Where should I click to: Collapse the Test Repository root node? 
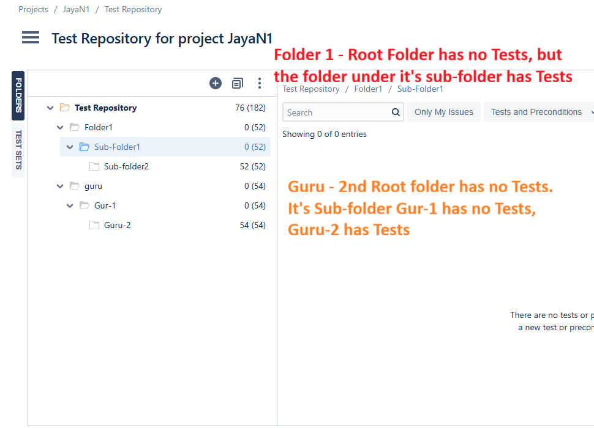click(x=50, y=108)
